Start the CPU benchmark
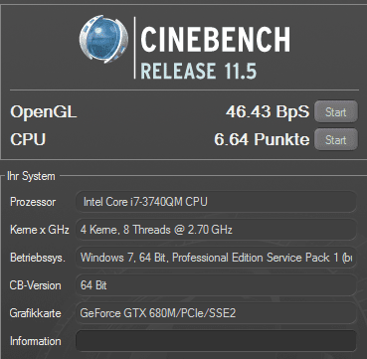 336,139
